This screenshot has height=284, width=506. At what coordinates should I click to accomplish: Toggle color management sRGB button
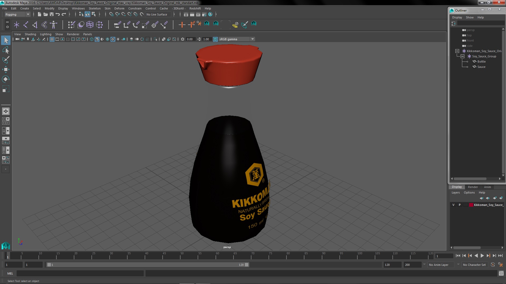coord(215,39)
